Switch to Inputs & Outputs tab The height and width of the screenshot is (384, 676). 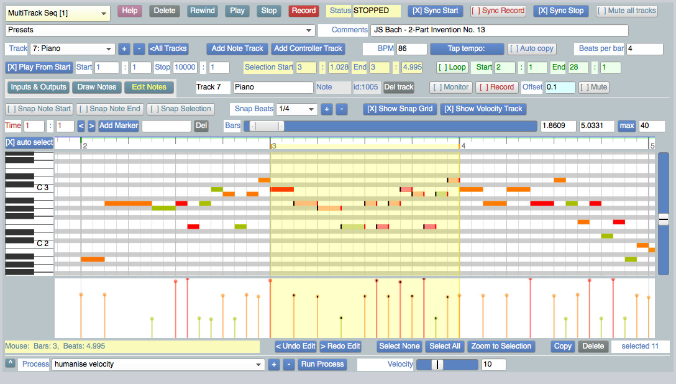pos(38,87)
